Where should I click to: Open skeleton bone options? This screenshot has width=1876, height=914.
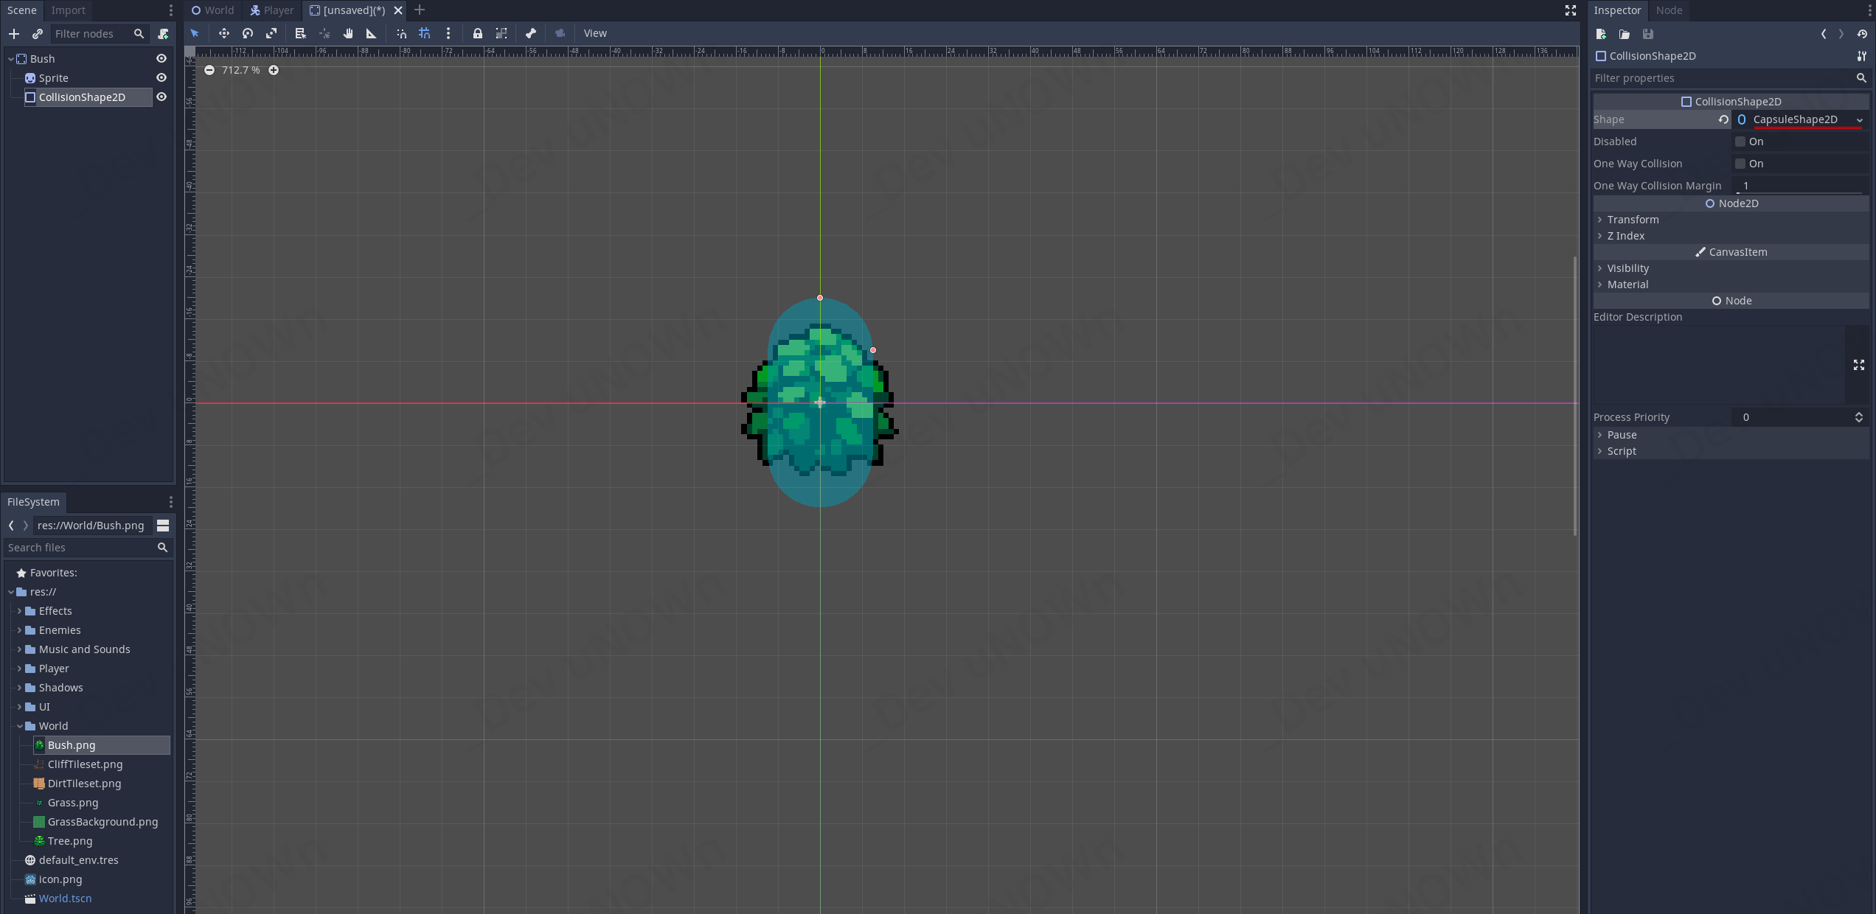click(531, 33)
